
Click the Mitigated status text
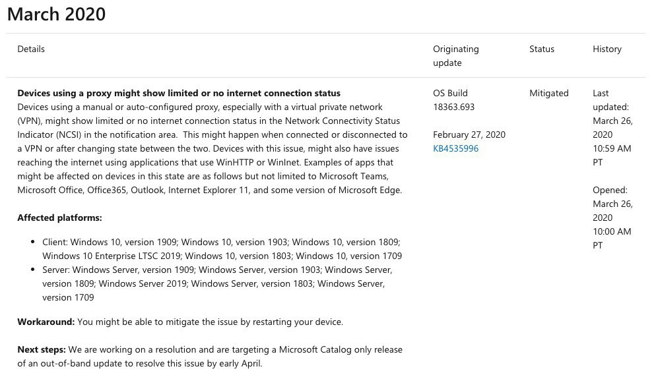pyautogui.click(x=548, y=93)
